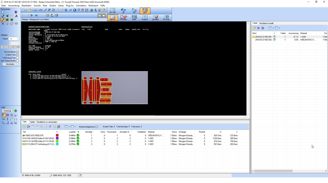This screenshot has height=183, width=328.
Task: Switch to the Nest mode icon
Action: (x=145, y=11)
